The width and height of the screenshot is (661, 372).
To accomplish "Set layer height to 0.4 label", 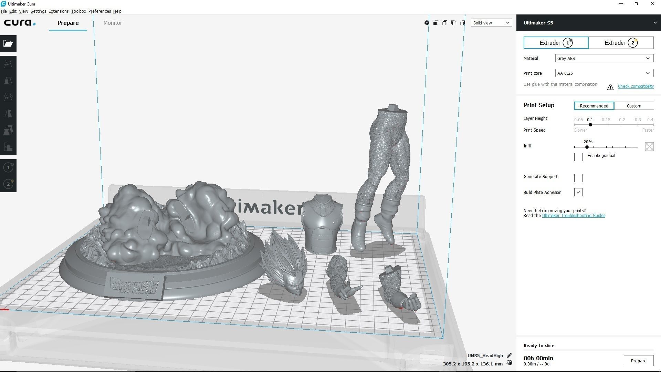I will pyautogui.click(x=650, y=120).
